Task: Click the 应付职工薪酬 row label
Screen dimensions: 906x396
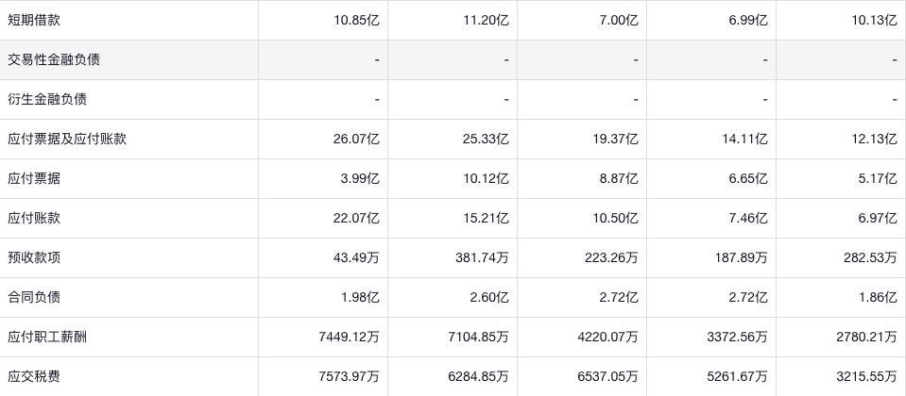Action: (x=47, y=337)
